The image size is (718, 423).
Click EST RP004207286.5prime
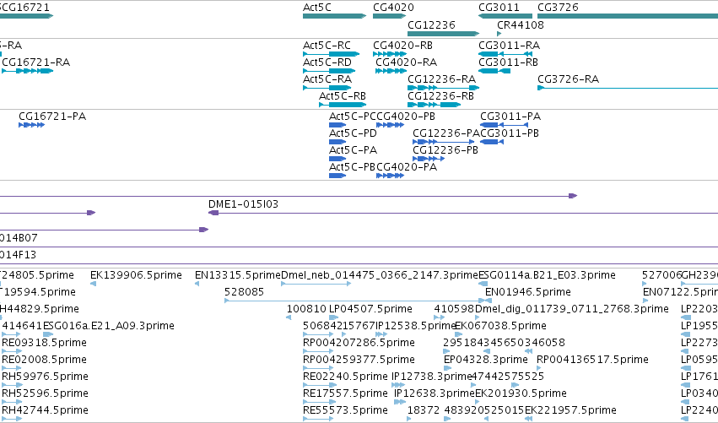[359, 343]
